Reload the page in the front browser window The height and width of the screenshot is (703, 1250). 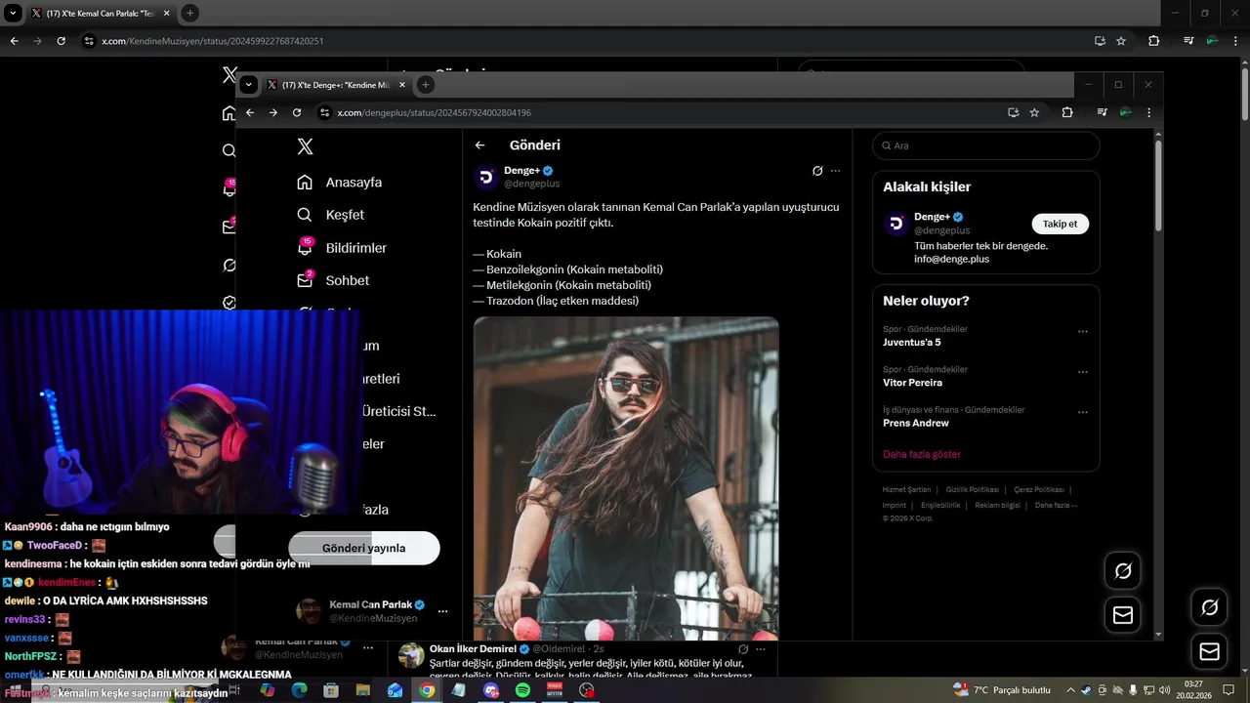[297, 112]
